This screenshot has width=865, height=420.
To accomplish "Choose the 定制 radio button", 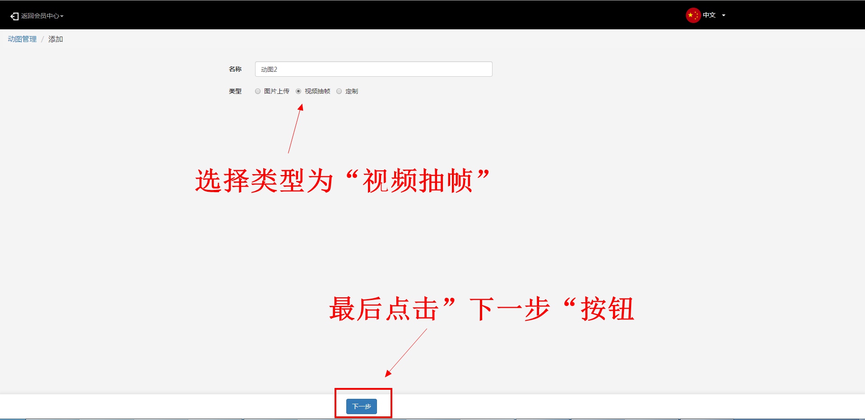I will (339, 91).
